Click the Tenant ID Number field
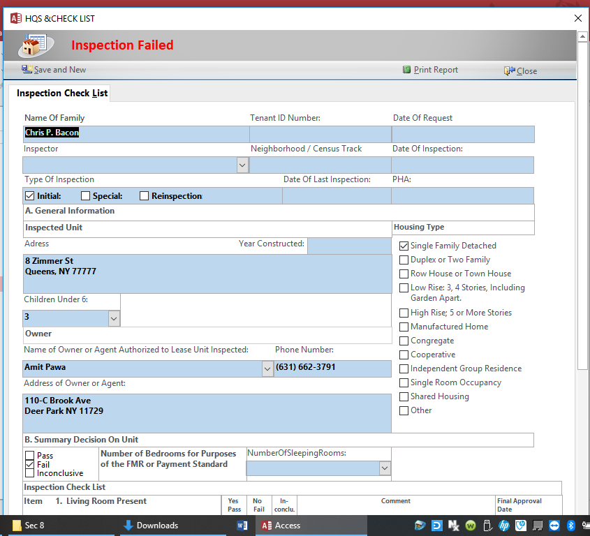 pyautogui.click(x=320, y=134)
